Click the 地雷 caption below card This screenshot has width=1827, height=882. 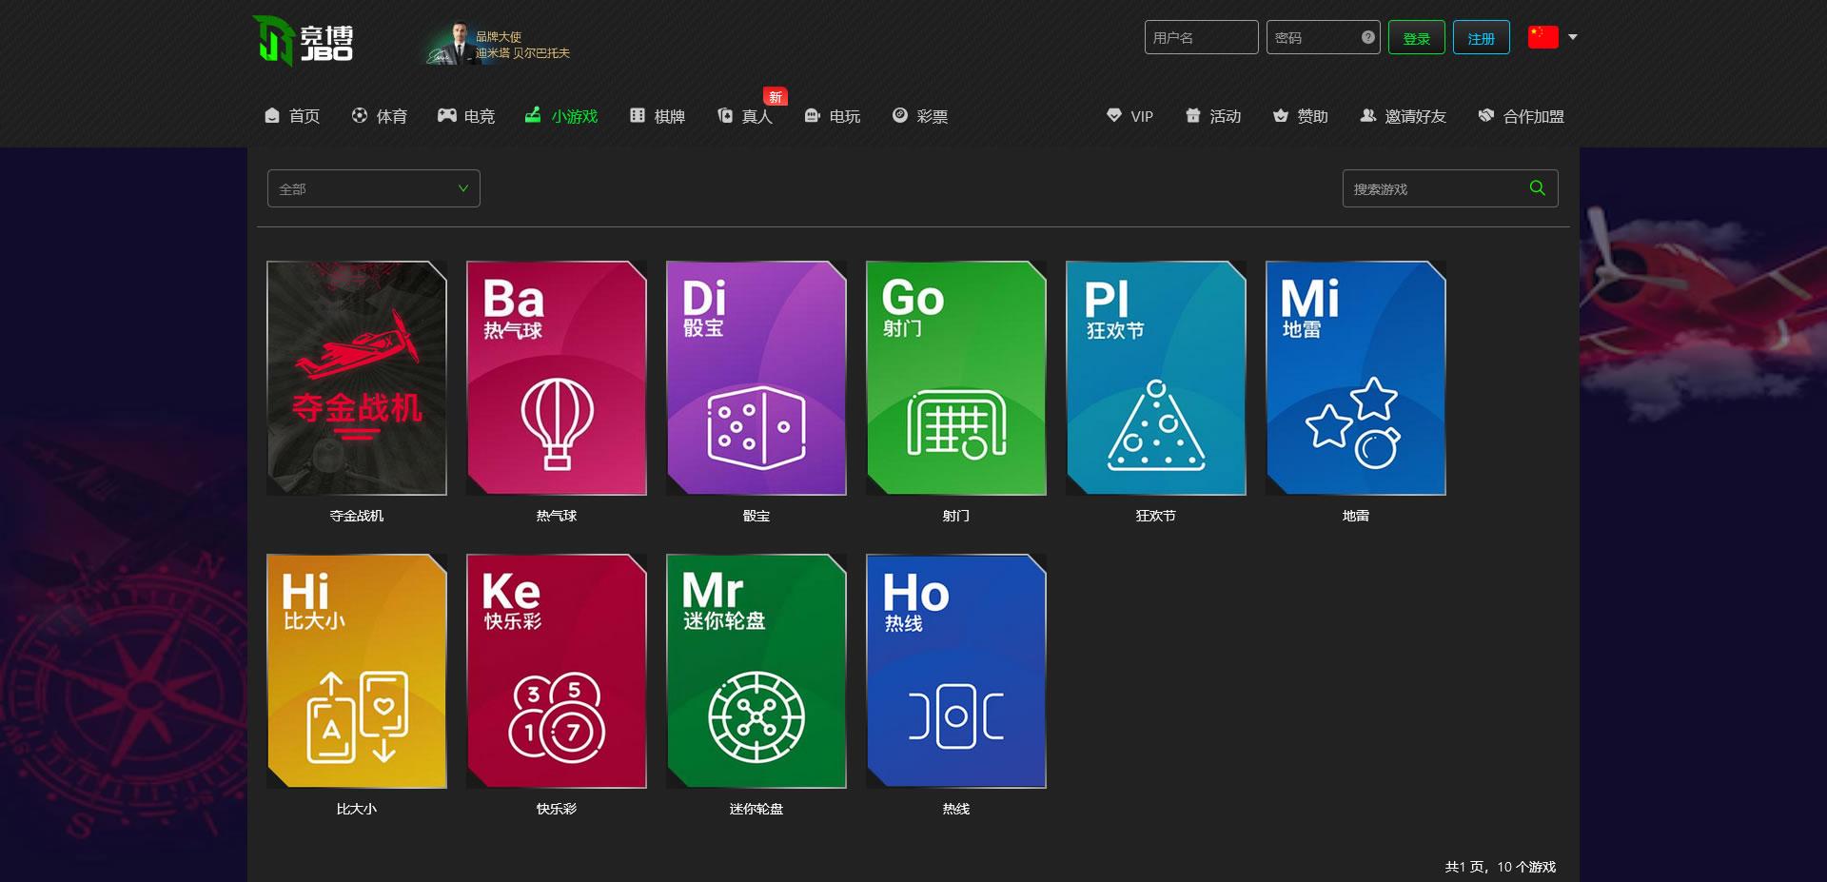coord(1356,516)
